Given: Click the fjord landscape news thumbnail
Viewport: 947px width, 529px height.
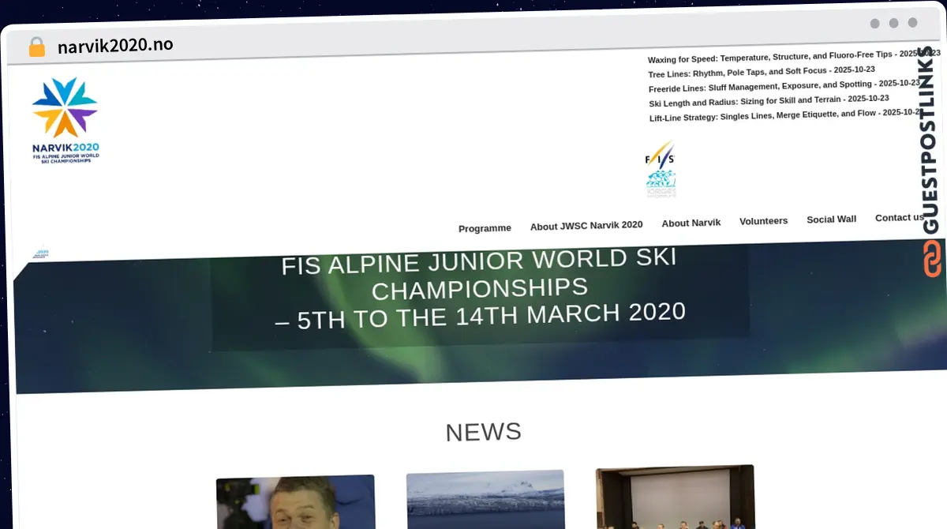Looking at the screenshot, I should coord(485,500).
